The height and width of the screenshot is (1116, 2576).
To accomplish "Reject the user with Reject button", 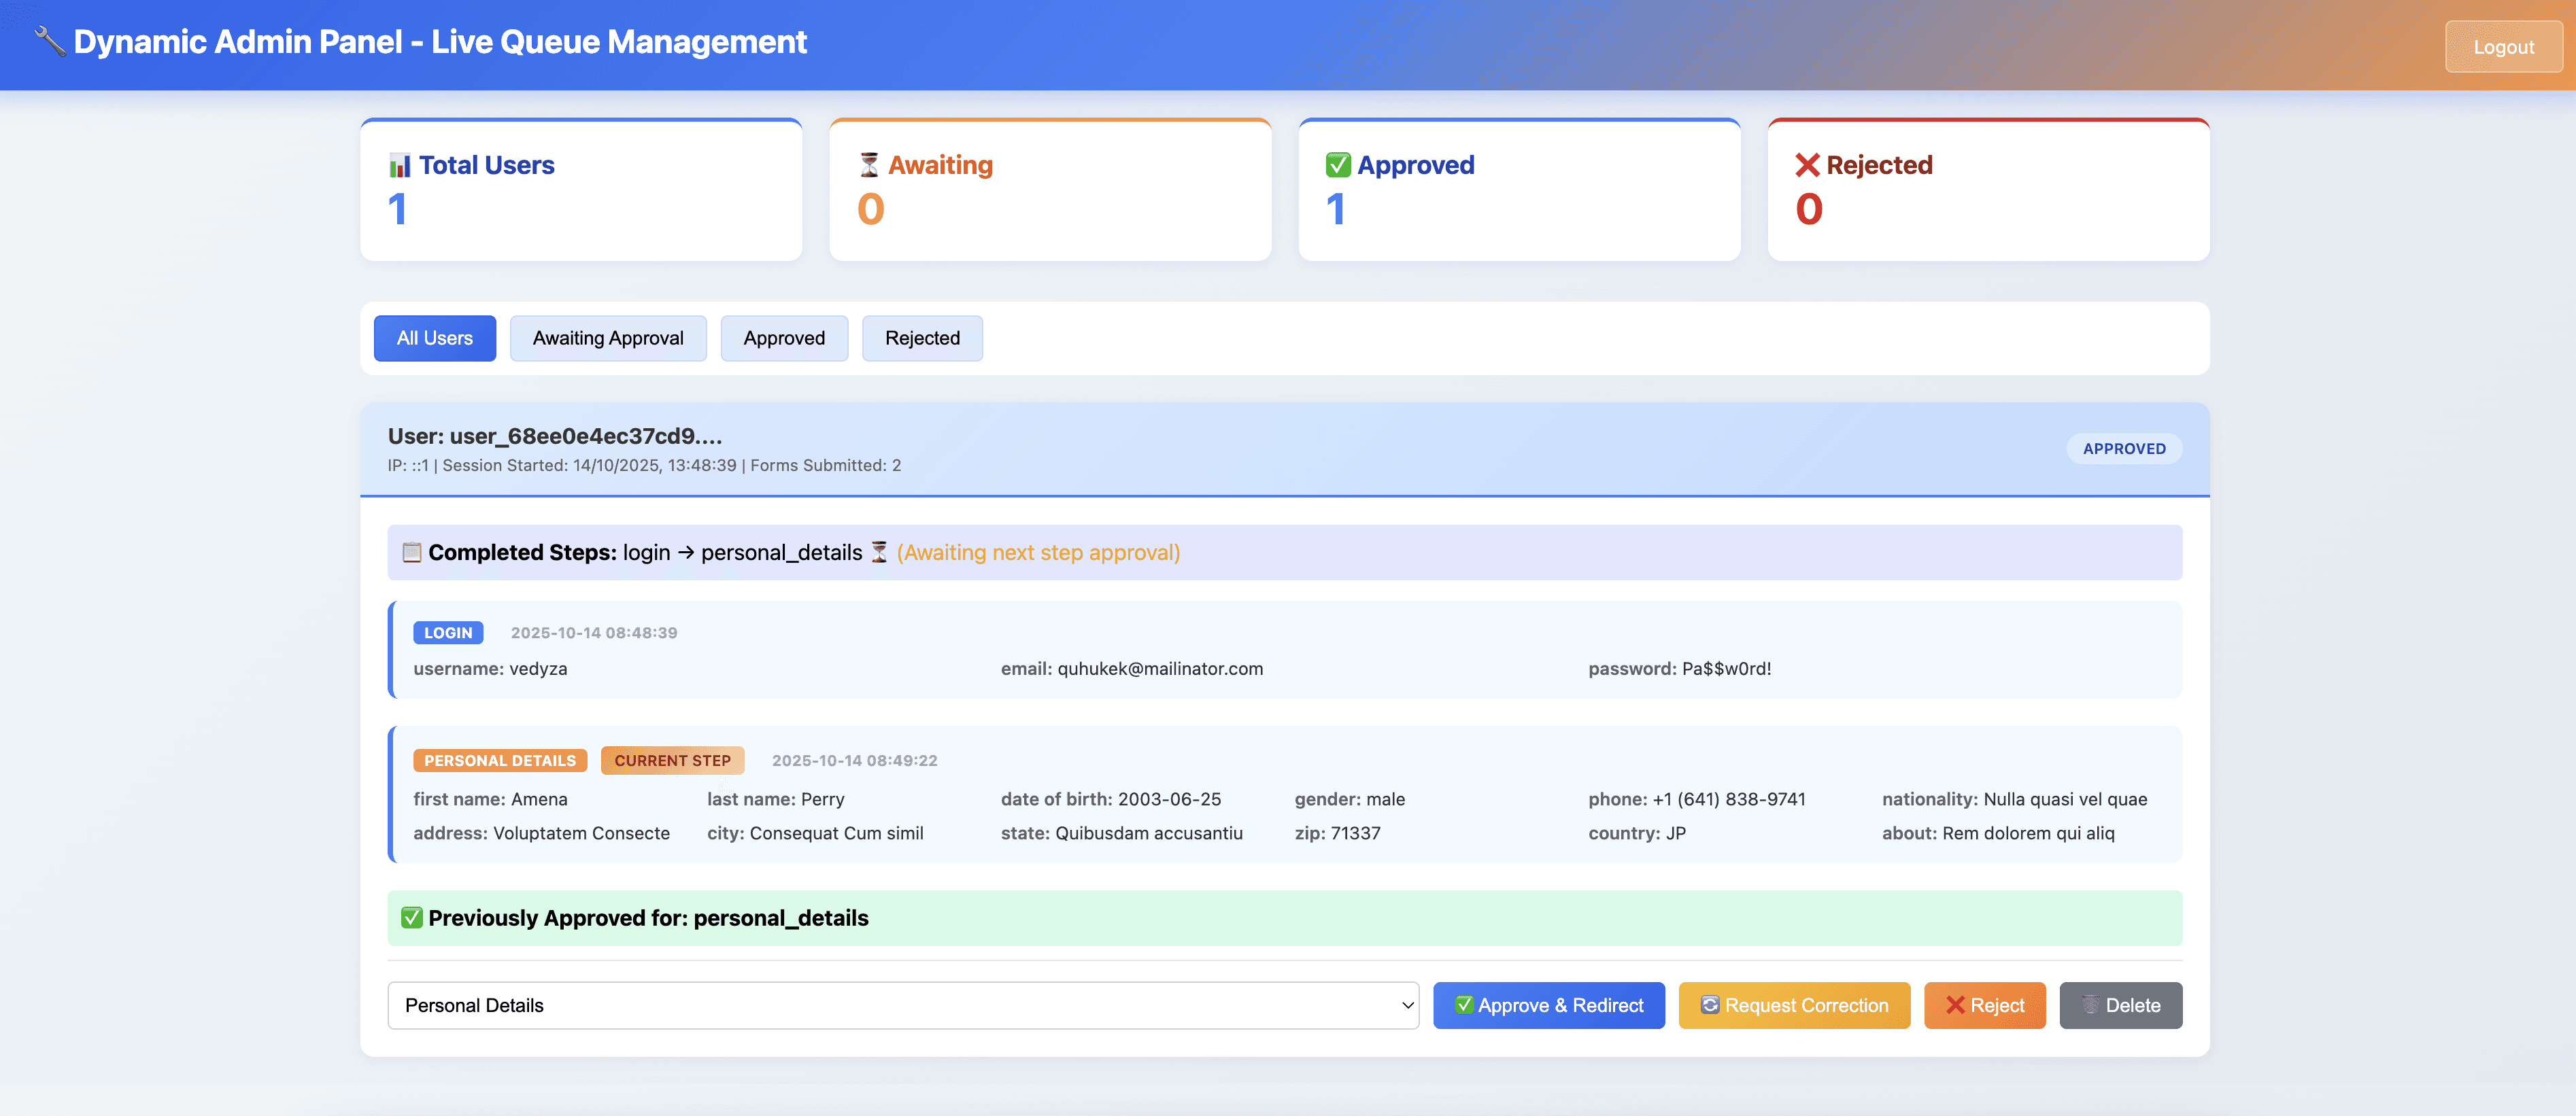I will pyautogui.click(x=1984, y=1005).
